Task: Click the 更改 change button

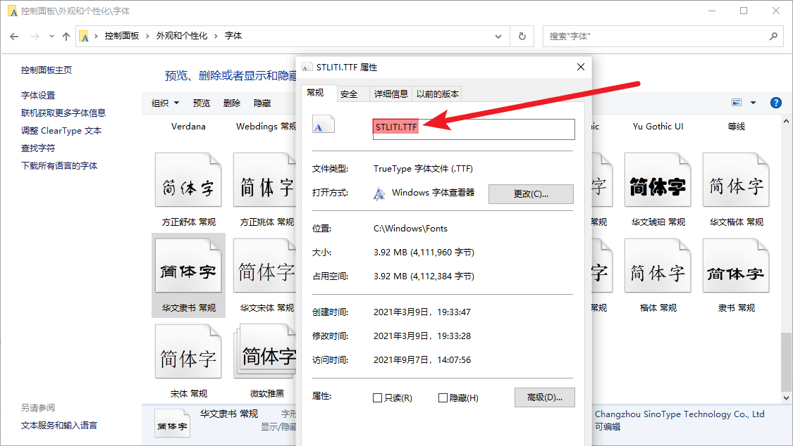Action: coord(531,193)
